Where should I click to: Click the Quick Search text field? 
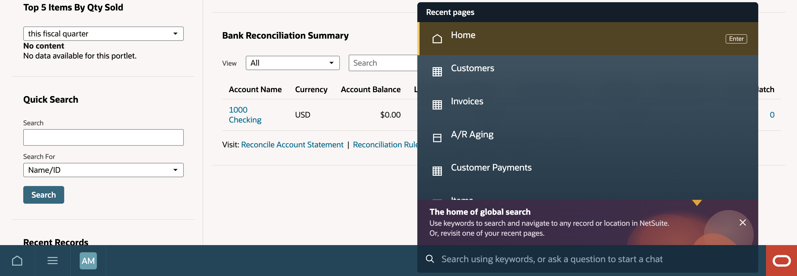103,137
